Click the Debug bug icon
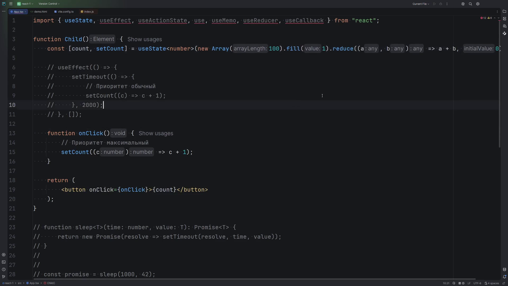 click(441, 4)
